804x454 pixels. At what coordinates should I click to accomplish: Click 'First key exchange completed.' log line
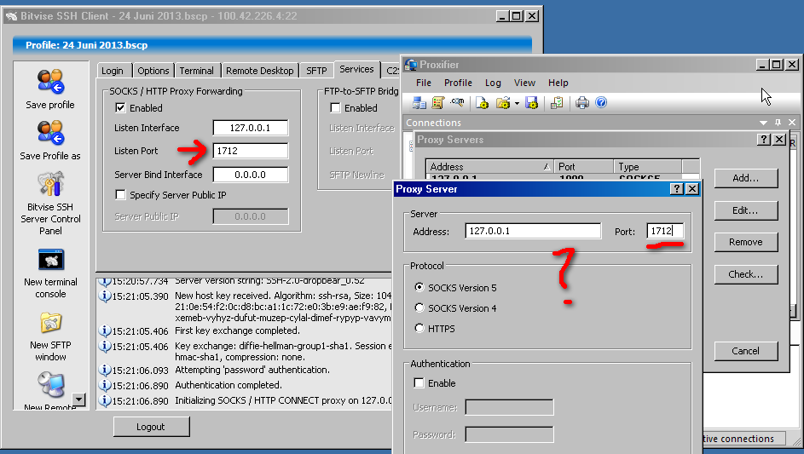tap(237, 331)
